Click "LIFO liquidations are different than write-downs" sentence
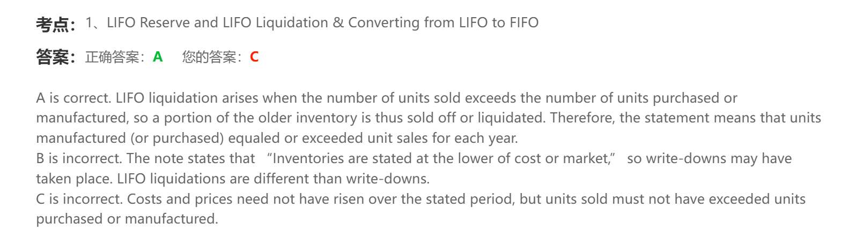The width and height of the screenshot is (849, 246). pos(274,179)
